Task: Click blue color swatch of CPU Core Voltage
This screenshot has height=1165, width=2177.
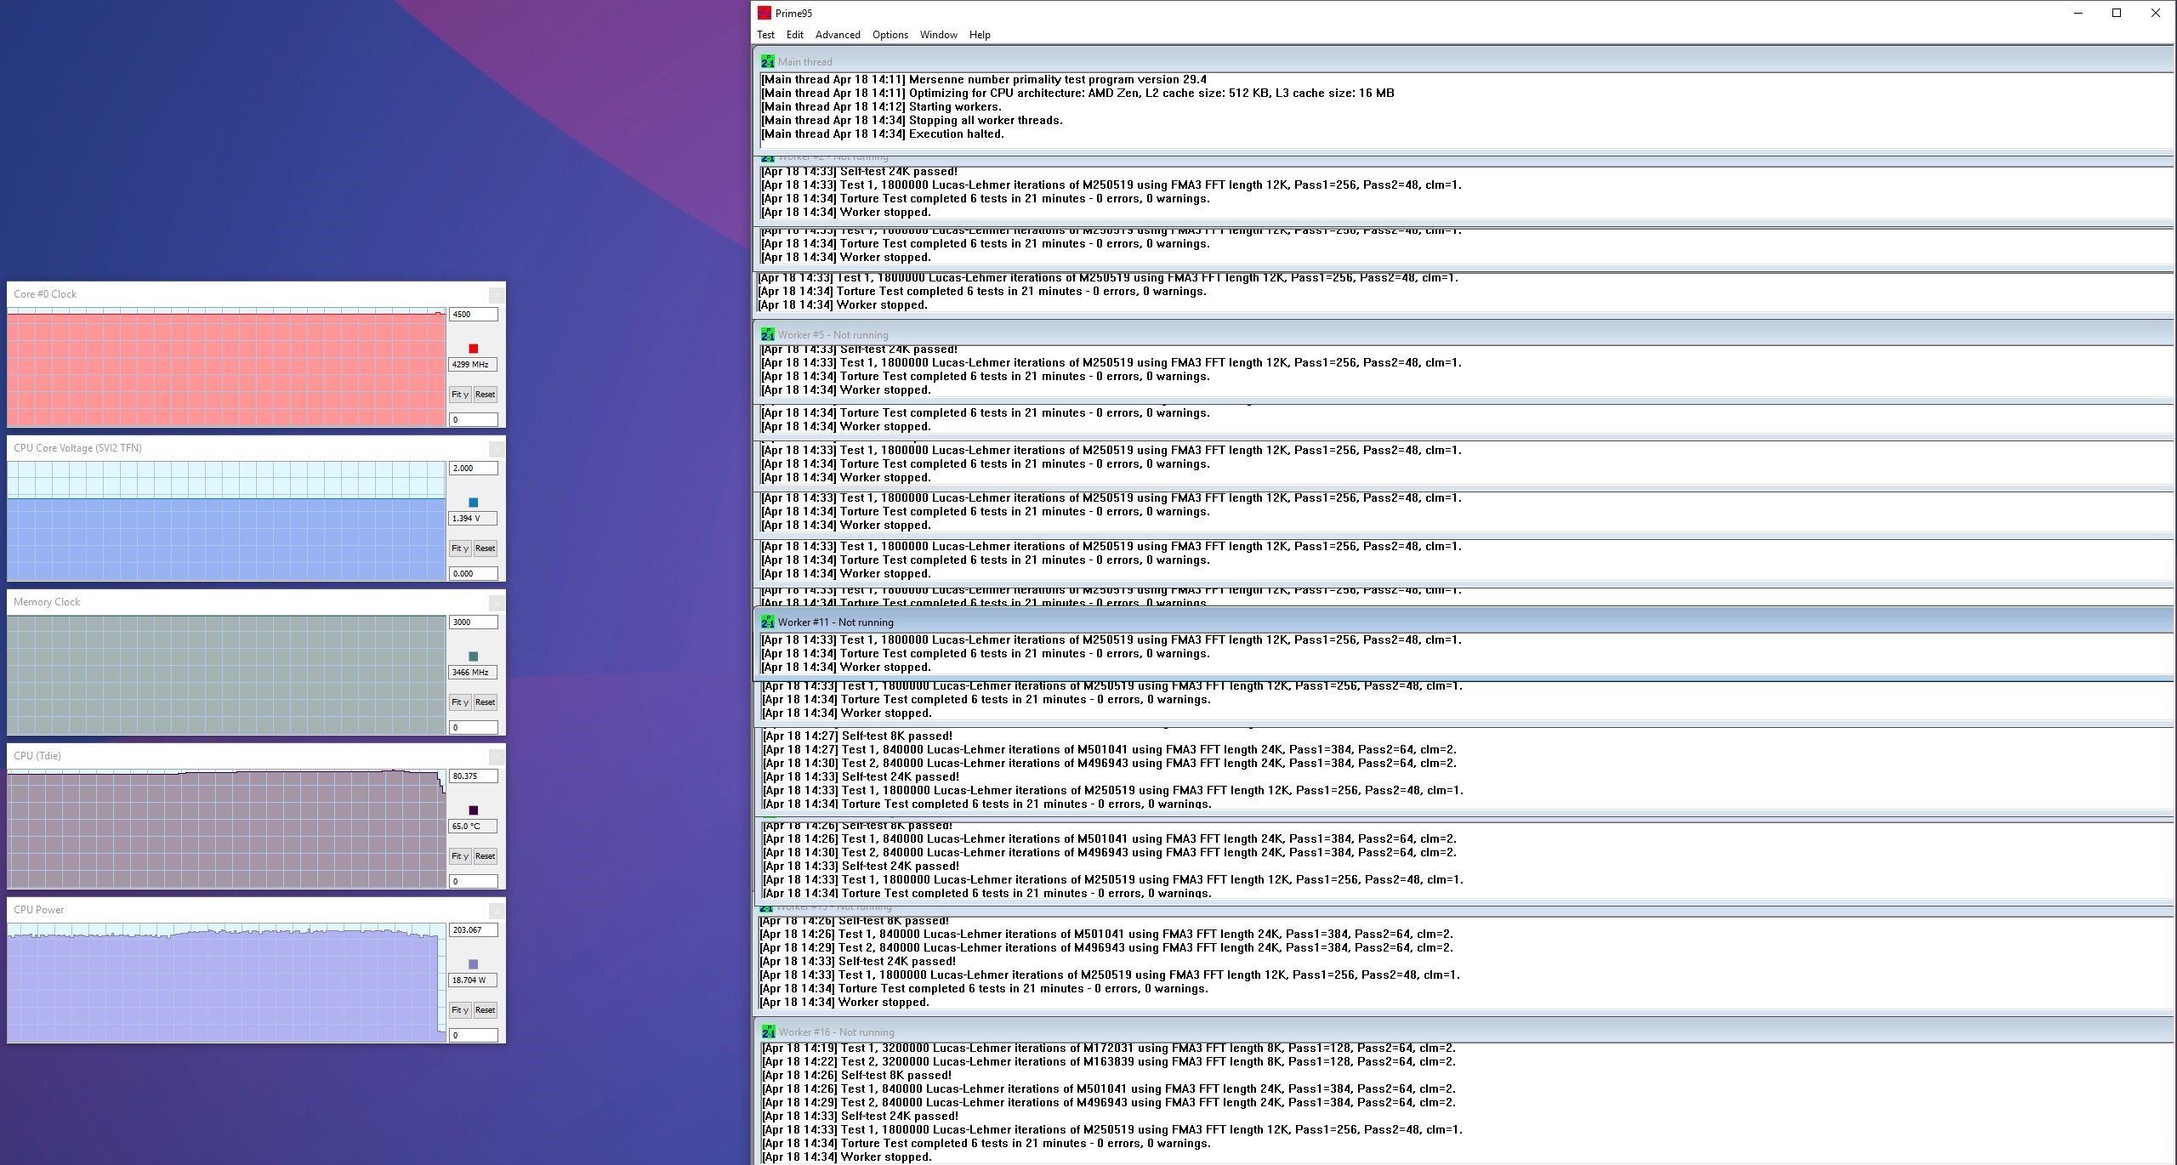Action: [x=474, y=503]
